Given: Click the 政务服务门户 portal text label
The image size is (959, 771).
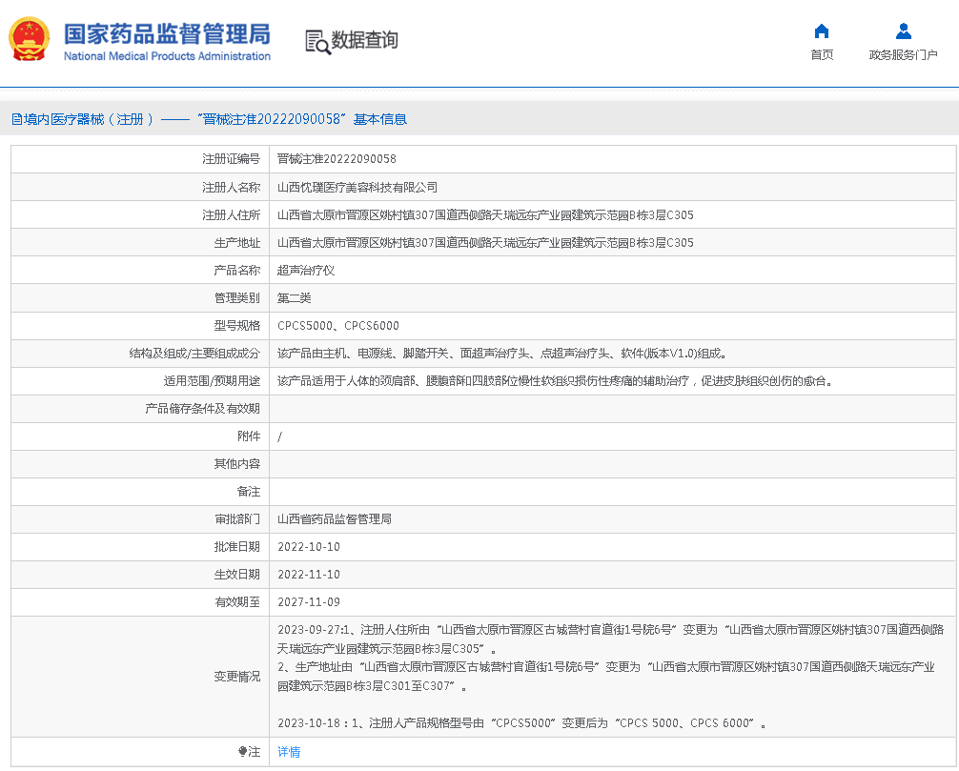Looking at the screenshot, I should tap(902, 54).
